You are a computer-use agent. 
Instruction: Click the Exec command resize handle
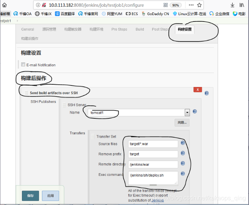(153, 185)
